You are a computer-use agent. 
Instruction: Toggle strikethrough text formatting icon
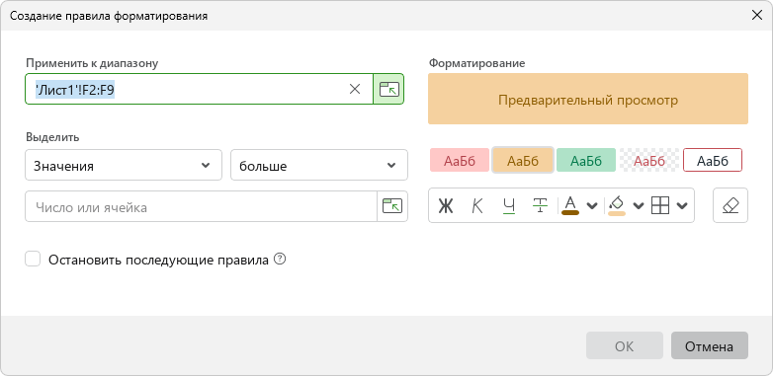click(x=541, y=205)
